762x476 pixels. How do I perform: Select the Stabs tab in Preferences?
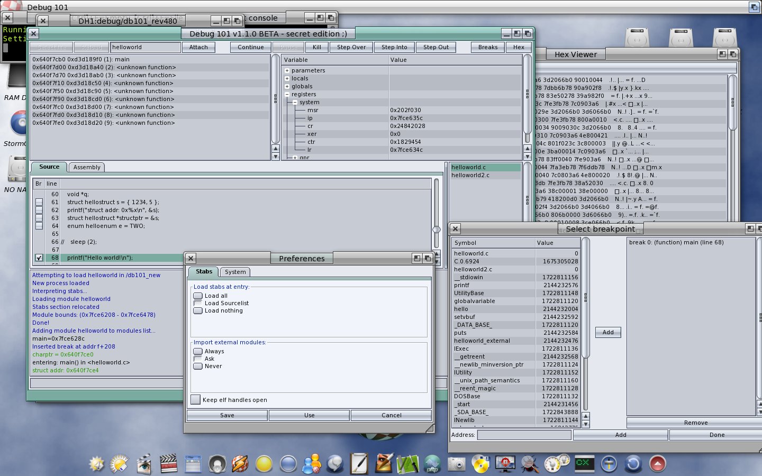(204, 271)
